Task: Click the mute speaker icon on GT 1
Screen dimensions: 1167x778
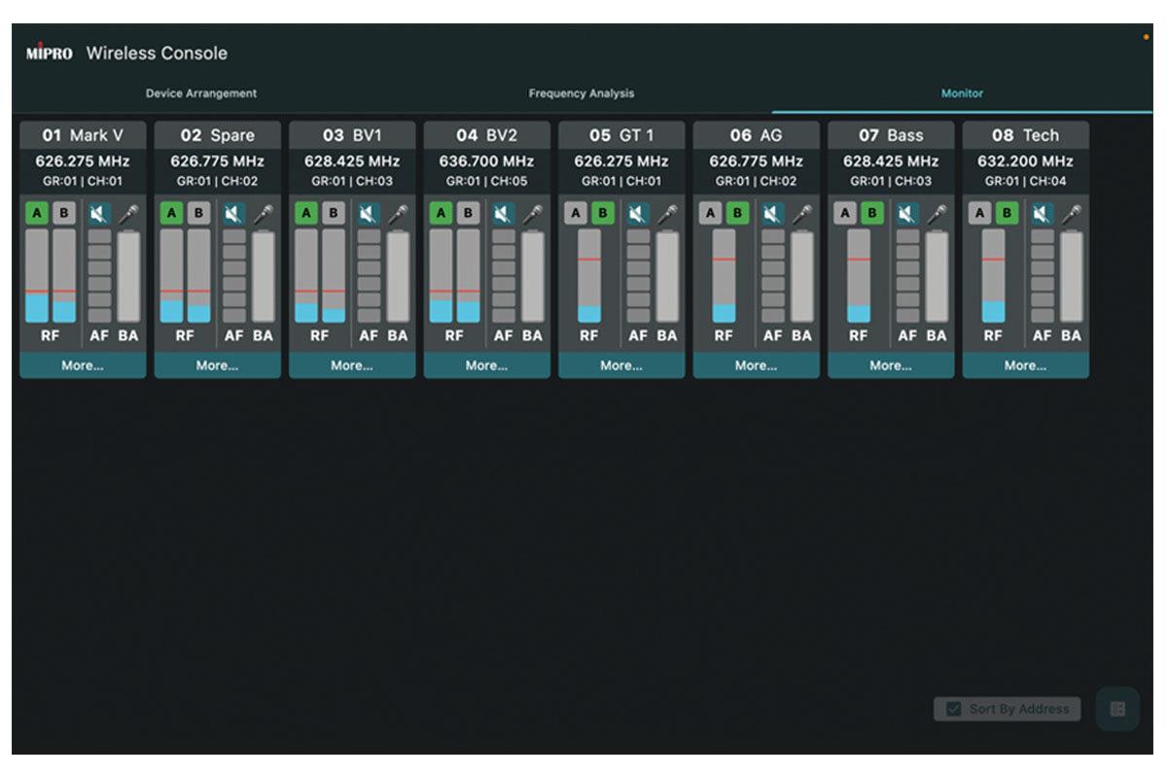Action: [638, 214]
